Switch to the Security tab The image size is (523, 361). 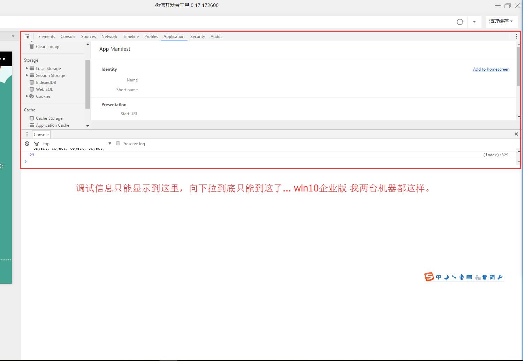(x=198, y=36)
